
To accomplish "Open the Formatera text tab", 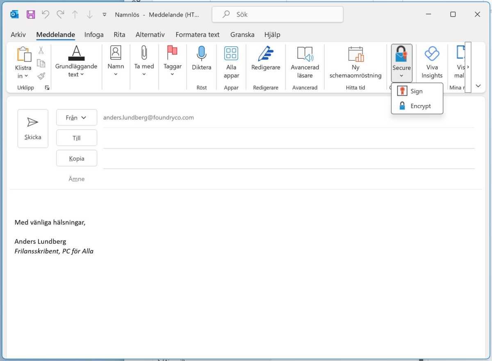I will point(198,34).
